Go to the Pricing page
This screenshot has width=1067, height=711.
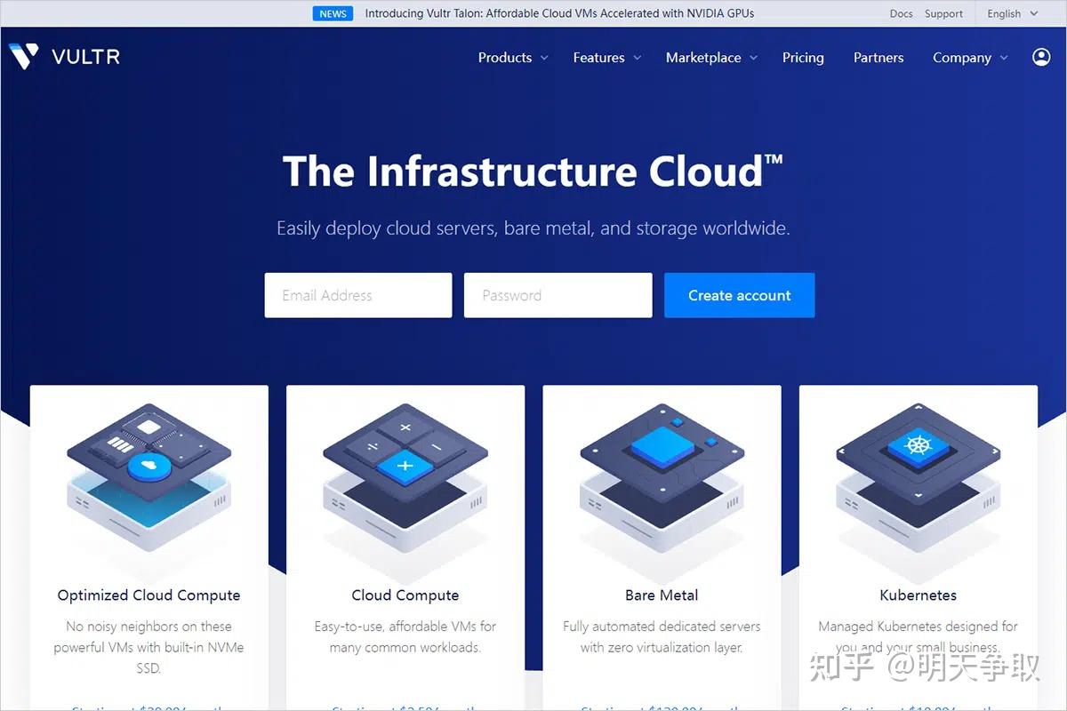pos(803,58)
